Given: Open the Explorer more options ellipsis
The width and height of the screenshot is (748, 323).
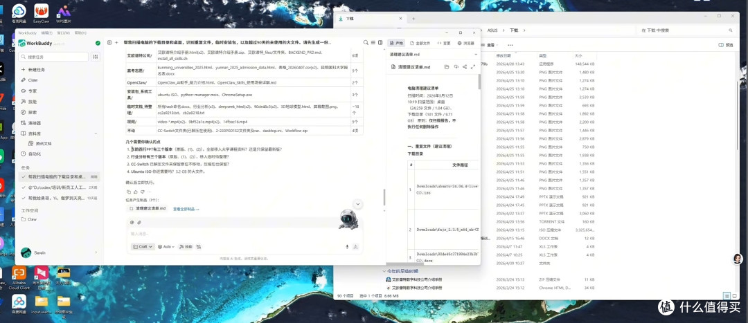Looking at the screenshot, I should tap(510, 45).
